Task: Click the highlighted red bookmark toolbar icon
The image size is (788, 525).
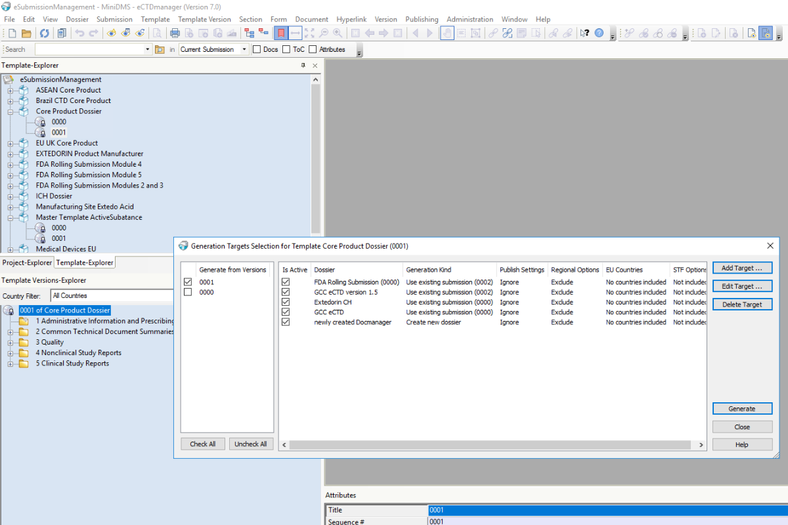Action: click(x=280, y=33)
